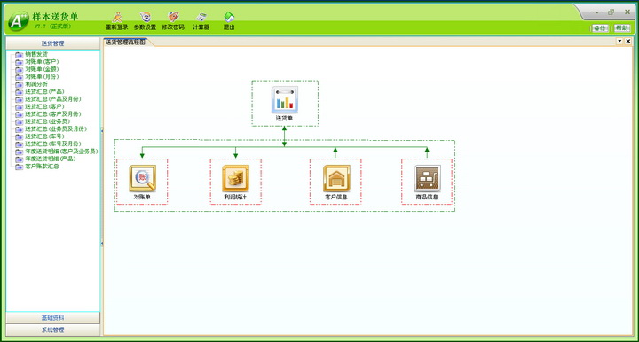The height and width of the screenshot is (342, 639).
Task: Open 客户账款汇总 in the tree
Action: (42, 167)
